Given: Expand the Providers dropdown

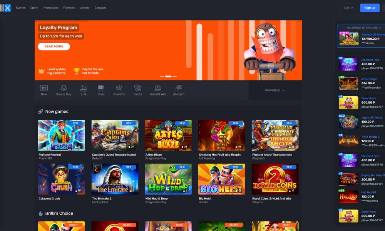Looking at the screenshot, I should 275,90.
